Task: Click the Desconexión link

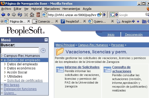Action: tap(134, 35)
